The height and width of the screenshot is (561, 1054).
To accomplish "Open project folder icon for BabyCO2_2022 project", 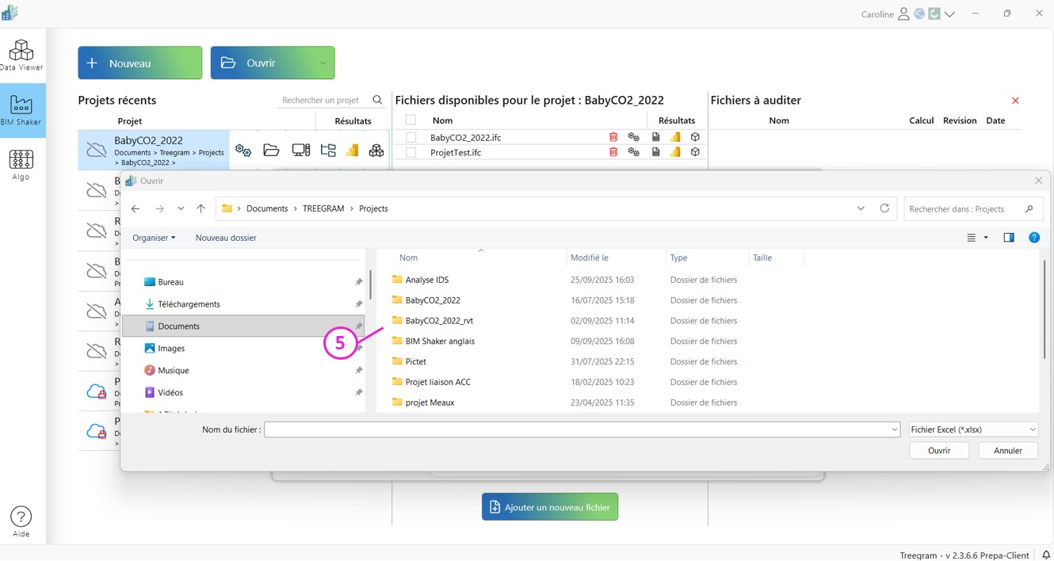I will 271,151.
